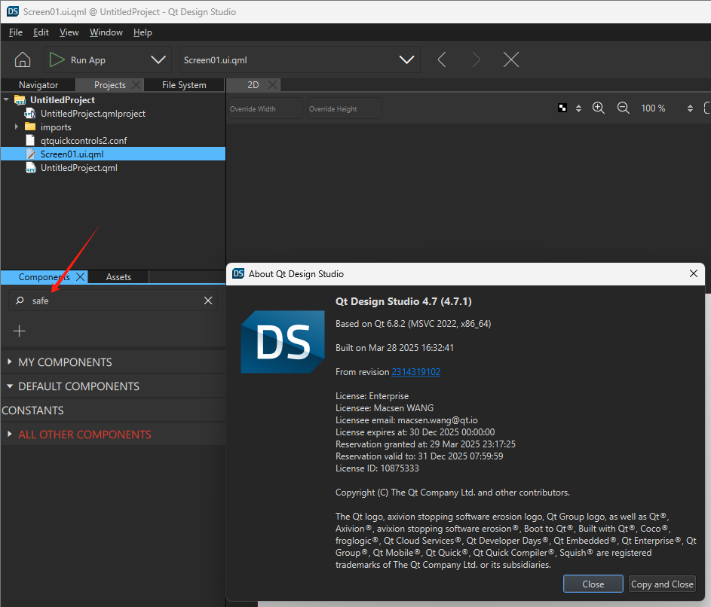Click the text 'License: Enterprise'
This screenshot has width=711, height=607.
pyautogui.click(x=372, y=396)
